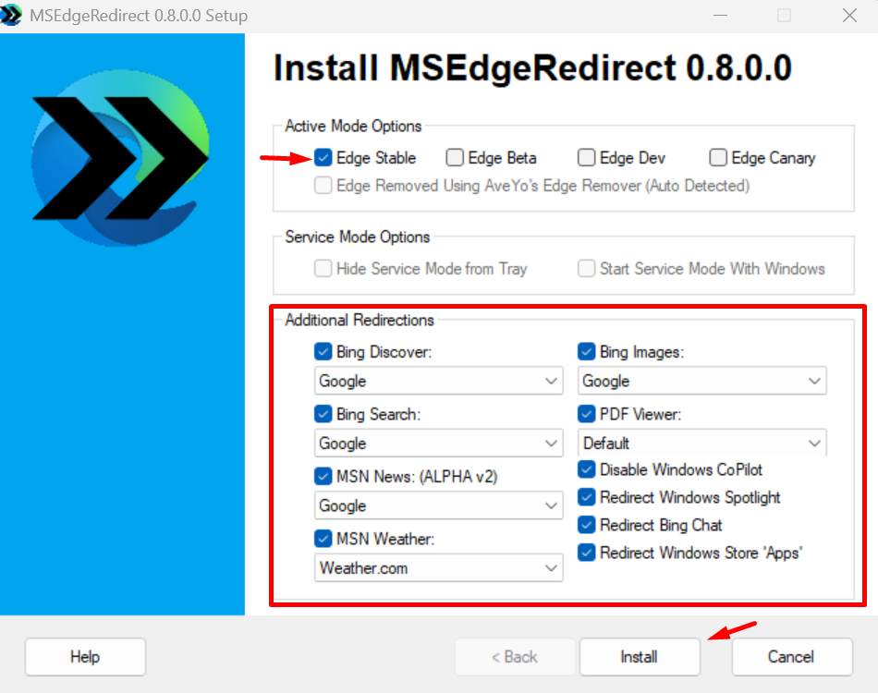This screenshot has height=693, width=878.
Task: Uncheck the MSN Weather checkbox
Action: pos(323,539)
